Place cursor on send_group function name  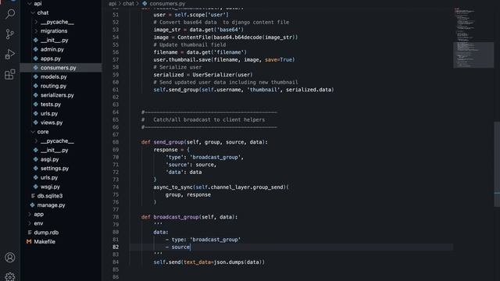pos(169,142)
